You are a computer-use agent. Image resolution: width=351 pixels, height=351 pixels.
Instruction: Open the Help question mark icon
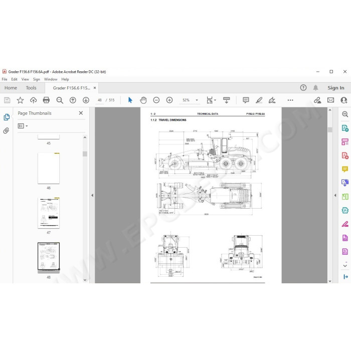pyautogui.click(x=303, y=88)
